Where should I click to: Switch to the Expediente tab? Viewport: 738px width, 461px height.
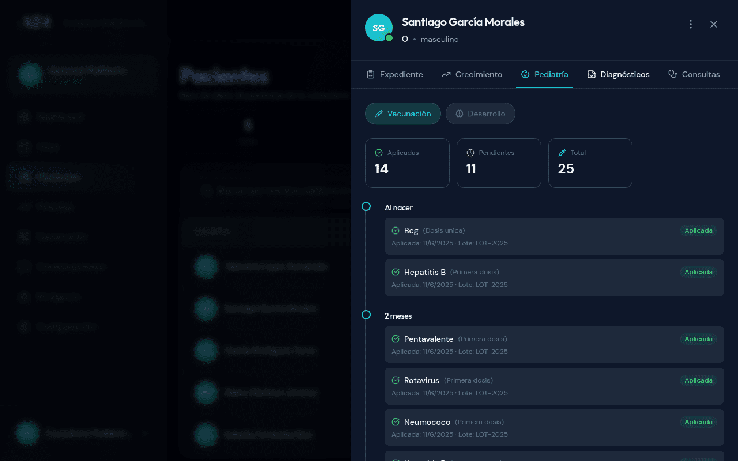[x=395, y=74]
